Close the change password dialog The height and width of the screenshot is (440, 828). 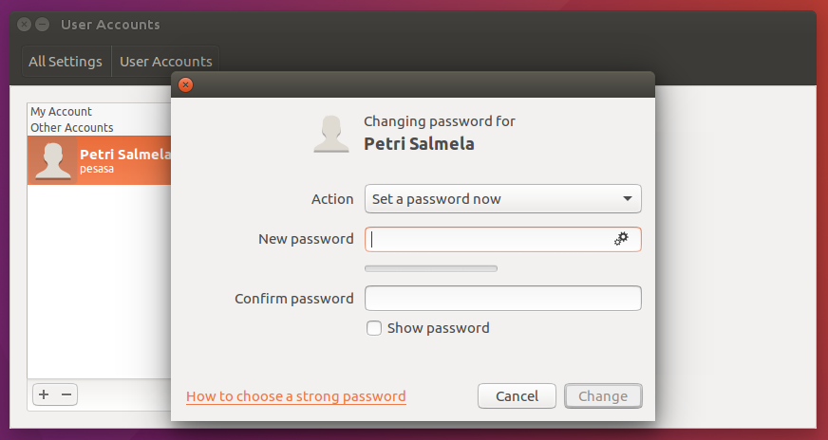point(186,84)
